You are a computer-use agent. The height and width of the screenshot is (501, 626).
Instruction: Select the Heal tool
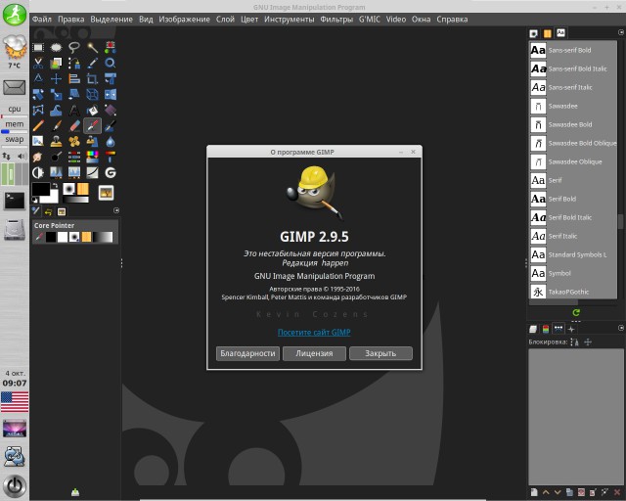74,142
